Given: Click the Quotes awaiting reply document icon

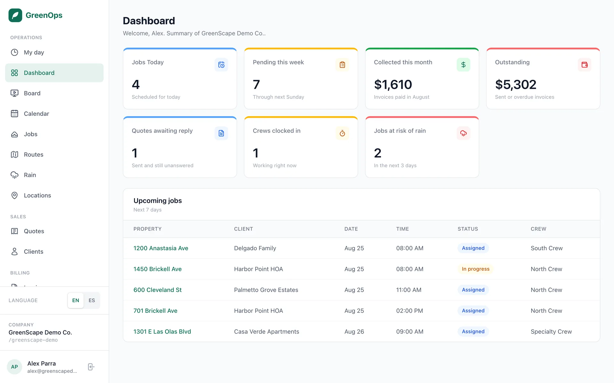Looking at the screenshot, I should (221, 133).
